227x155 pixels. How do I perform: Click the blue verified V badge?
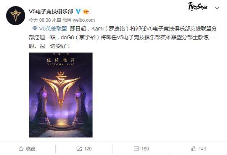click(x=78, y=11)
